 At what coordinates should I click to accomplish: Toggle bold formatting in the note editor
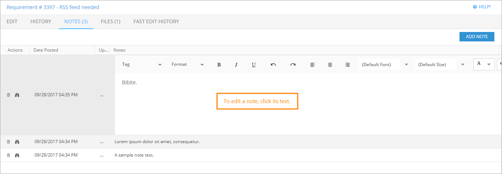pyautogui.click(x=219, y=65)
